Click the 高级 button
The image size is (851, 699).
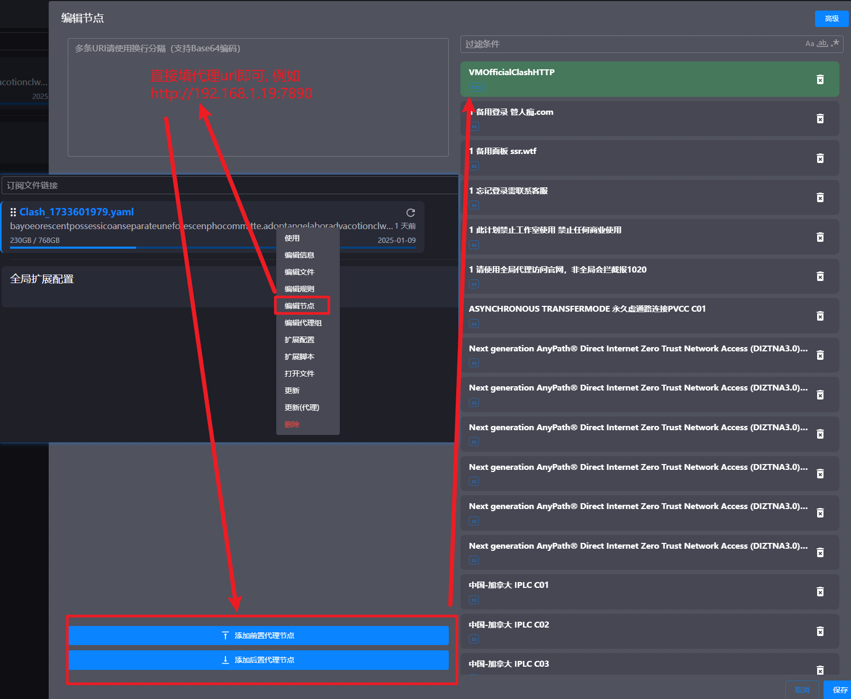coord(831,19)
